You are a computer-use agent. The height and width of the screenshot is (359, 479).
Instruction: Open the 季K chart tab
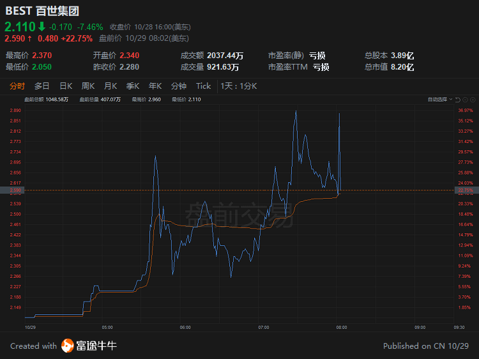(133, 86)
